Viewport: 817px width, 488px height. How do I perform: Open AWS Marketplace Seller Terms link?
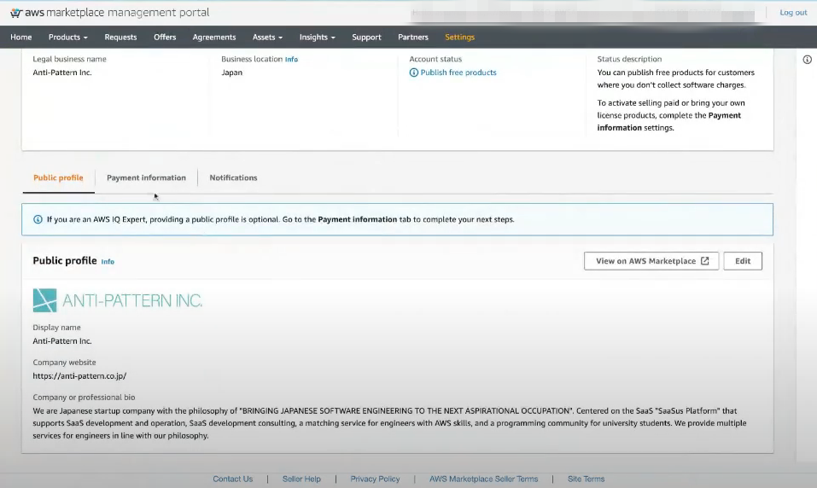pos(483,479)
